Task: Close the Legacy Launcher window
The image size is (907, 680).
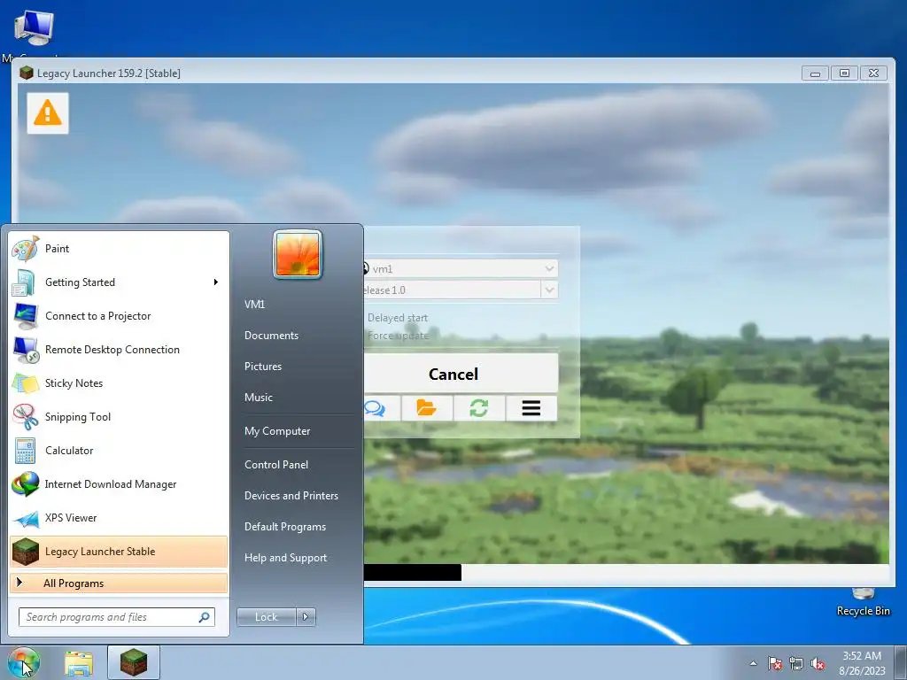Action: (873, 73)
